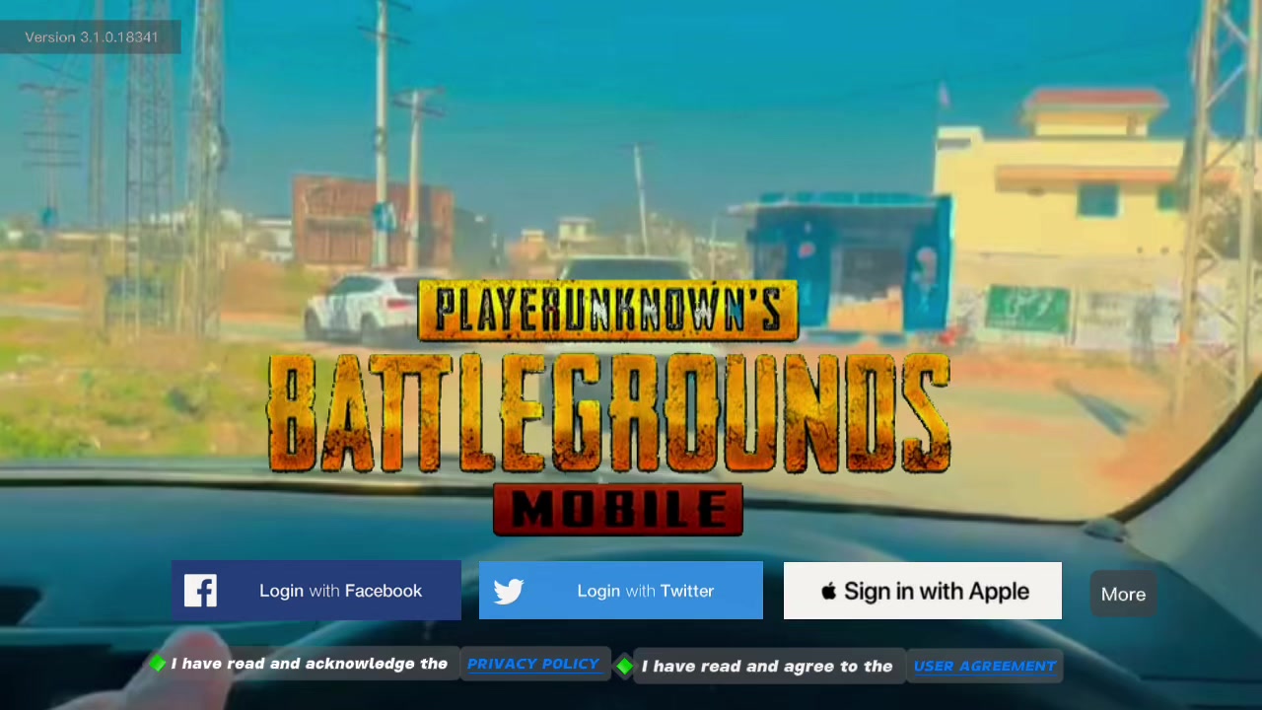Click the 'I have read and acknowledge the' text
Image resolution: width=1262 pixels, height=710 pixels.
pyautogui.click(x=310, y=664)
